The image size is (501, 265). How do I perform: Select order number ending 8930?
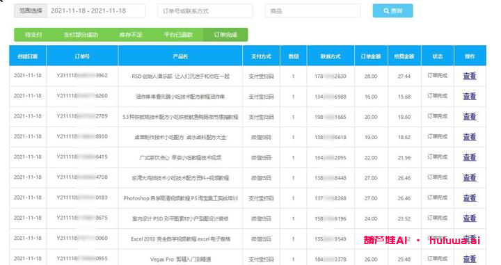point(82,136)
